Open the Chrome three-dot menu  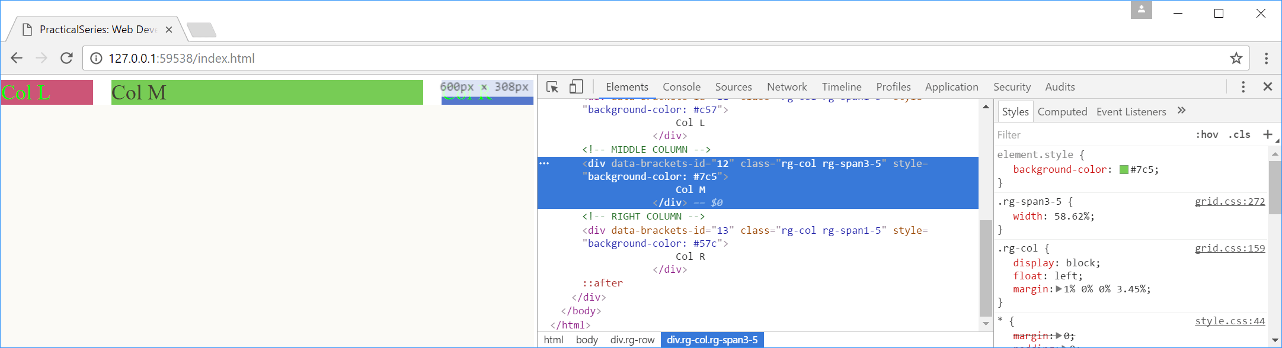(1266, 58)
